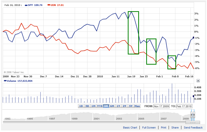Click the Share link
The height and width of the screenshot is (132, 207).
point(175,128)
